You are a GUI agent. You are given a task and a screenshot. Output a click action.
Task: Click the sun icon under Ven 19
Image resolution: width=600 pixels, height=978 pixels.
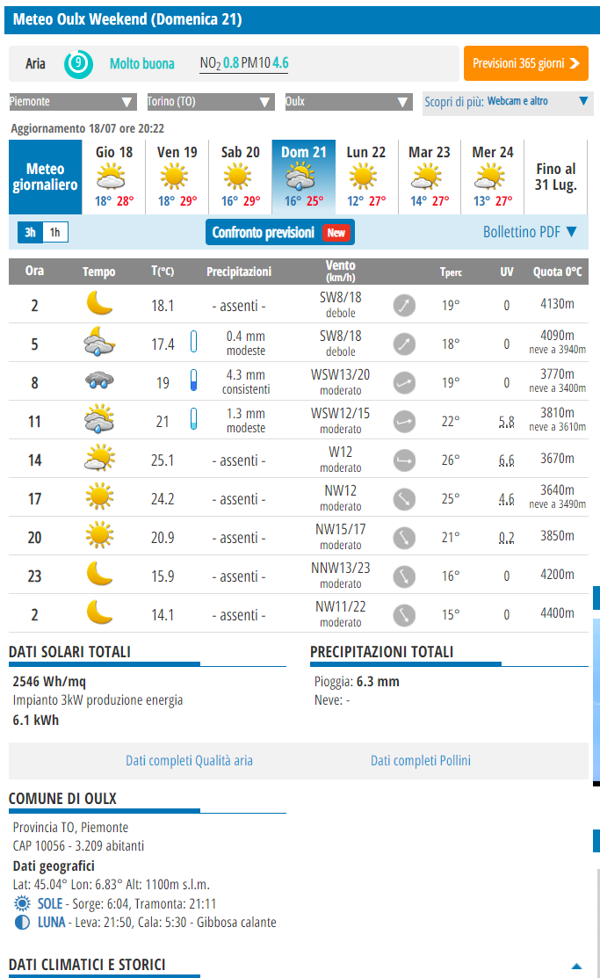pyautogui.click(x=174, y=177)
